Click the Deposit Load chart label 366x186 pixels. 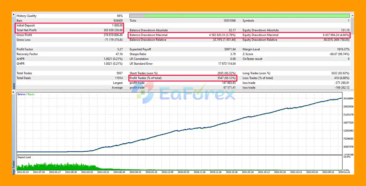click(x=24, y=157)
